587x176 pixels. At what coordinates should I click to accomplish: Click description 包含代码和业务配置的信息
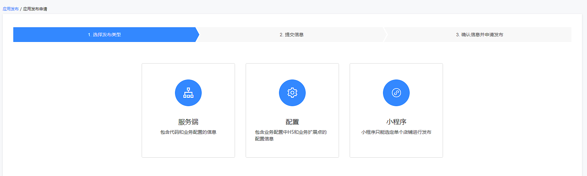pos(188,132)
